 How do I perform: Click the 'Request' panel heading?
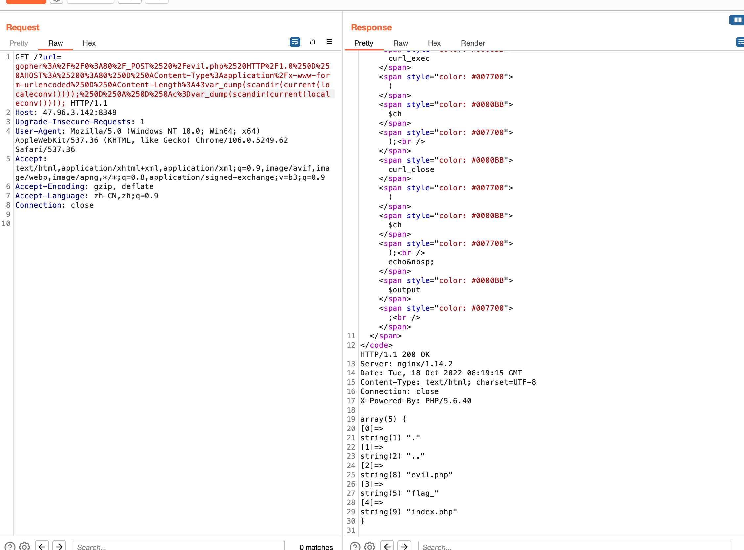[x=22, y=27]
